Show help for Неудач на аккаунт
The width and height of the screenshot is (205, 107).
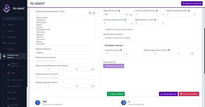pos(155,20)
